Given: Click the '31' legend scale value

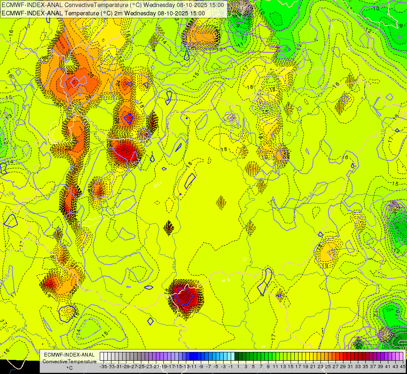Looking at the screenshot, I should pos(350,367).
